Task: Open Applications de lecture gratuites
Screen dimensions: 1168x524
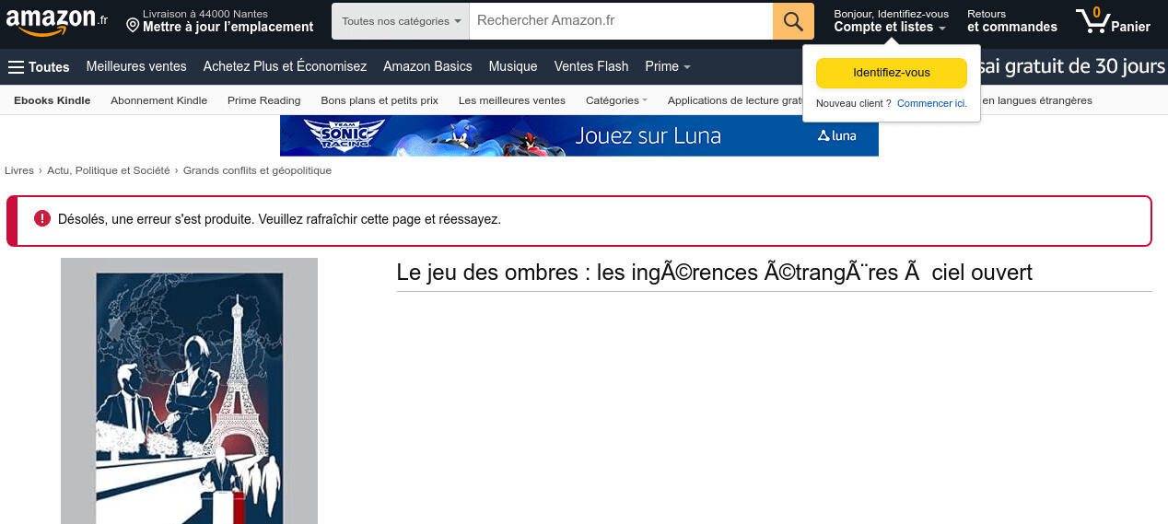Action: [x=735, y=100]
